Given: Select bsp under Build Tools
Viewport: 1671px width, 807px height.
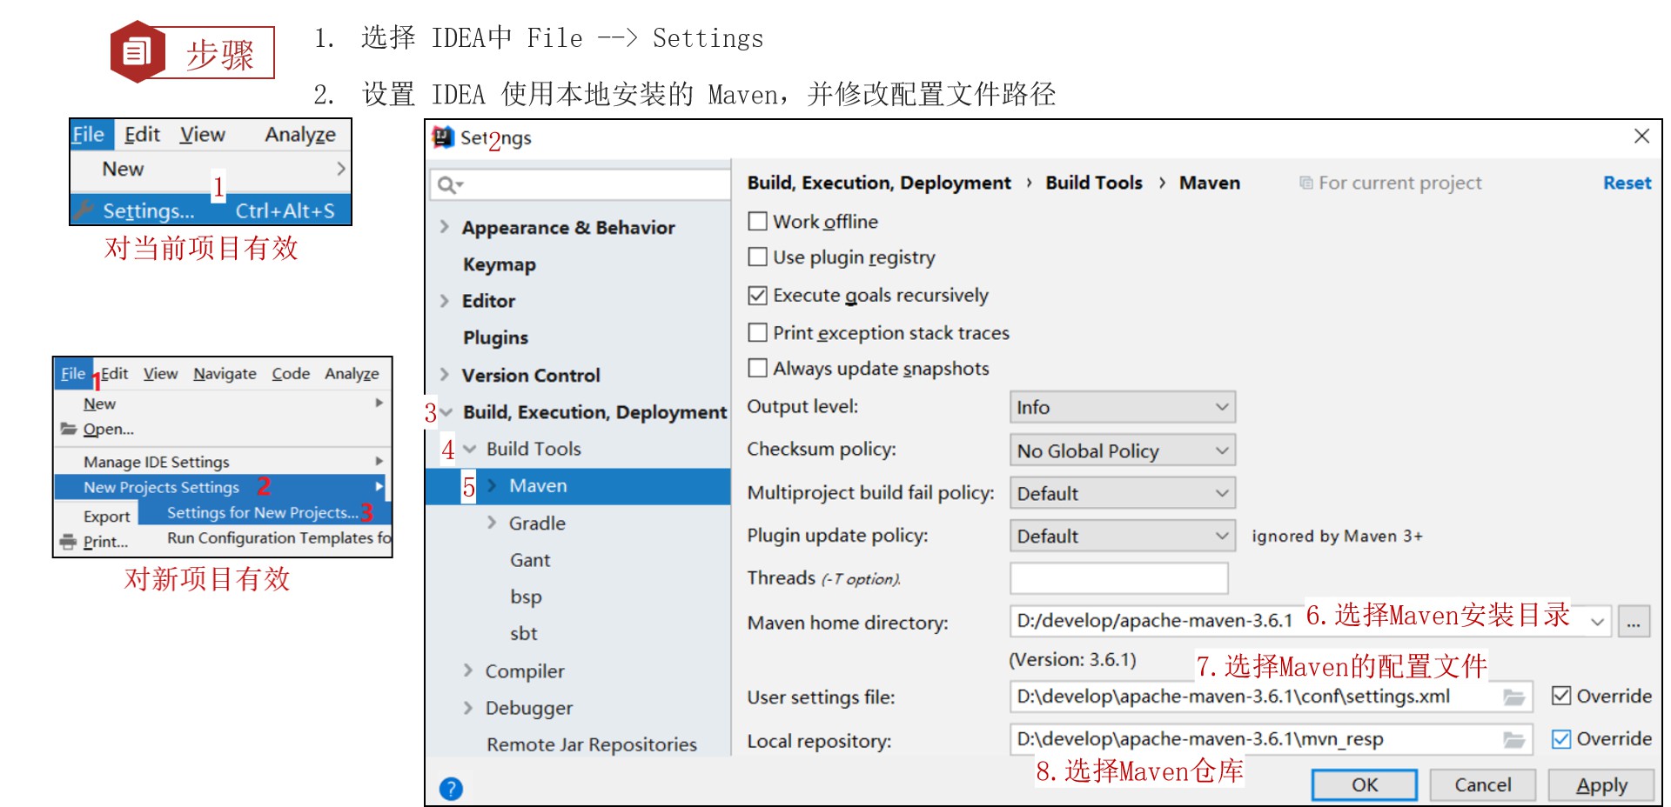Looking at the screenshot, I should [x=526, y=597].
